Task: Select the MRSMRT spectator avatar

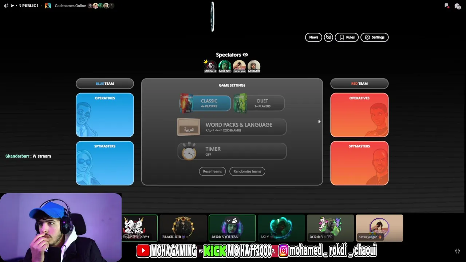Action: (x=210, y=66)
